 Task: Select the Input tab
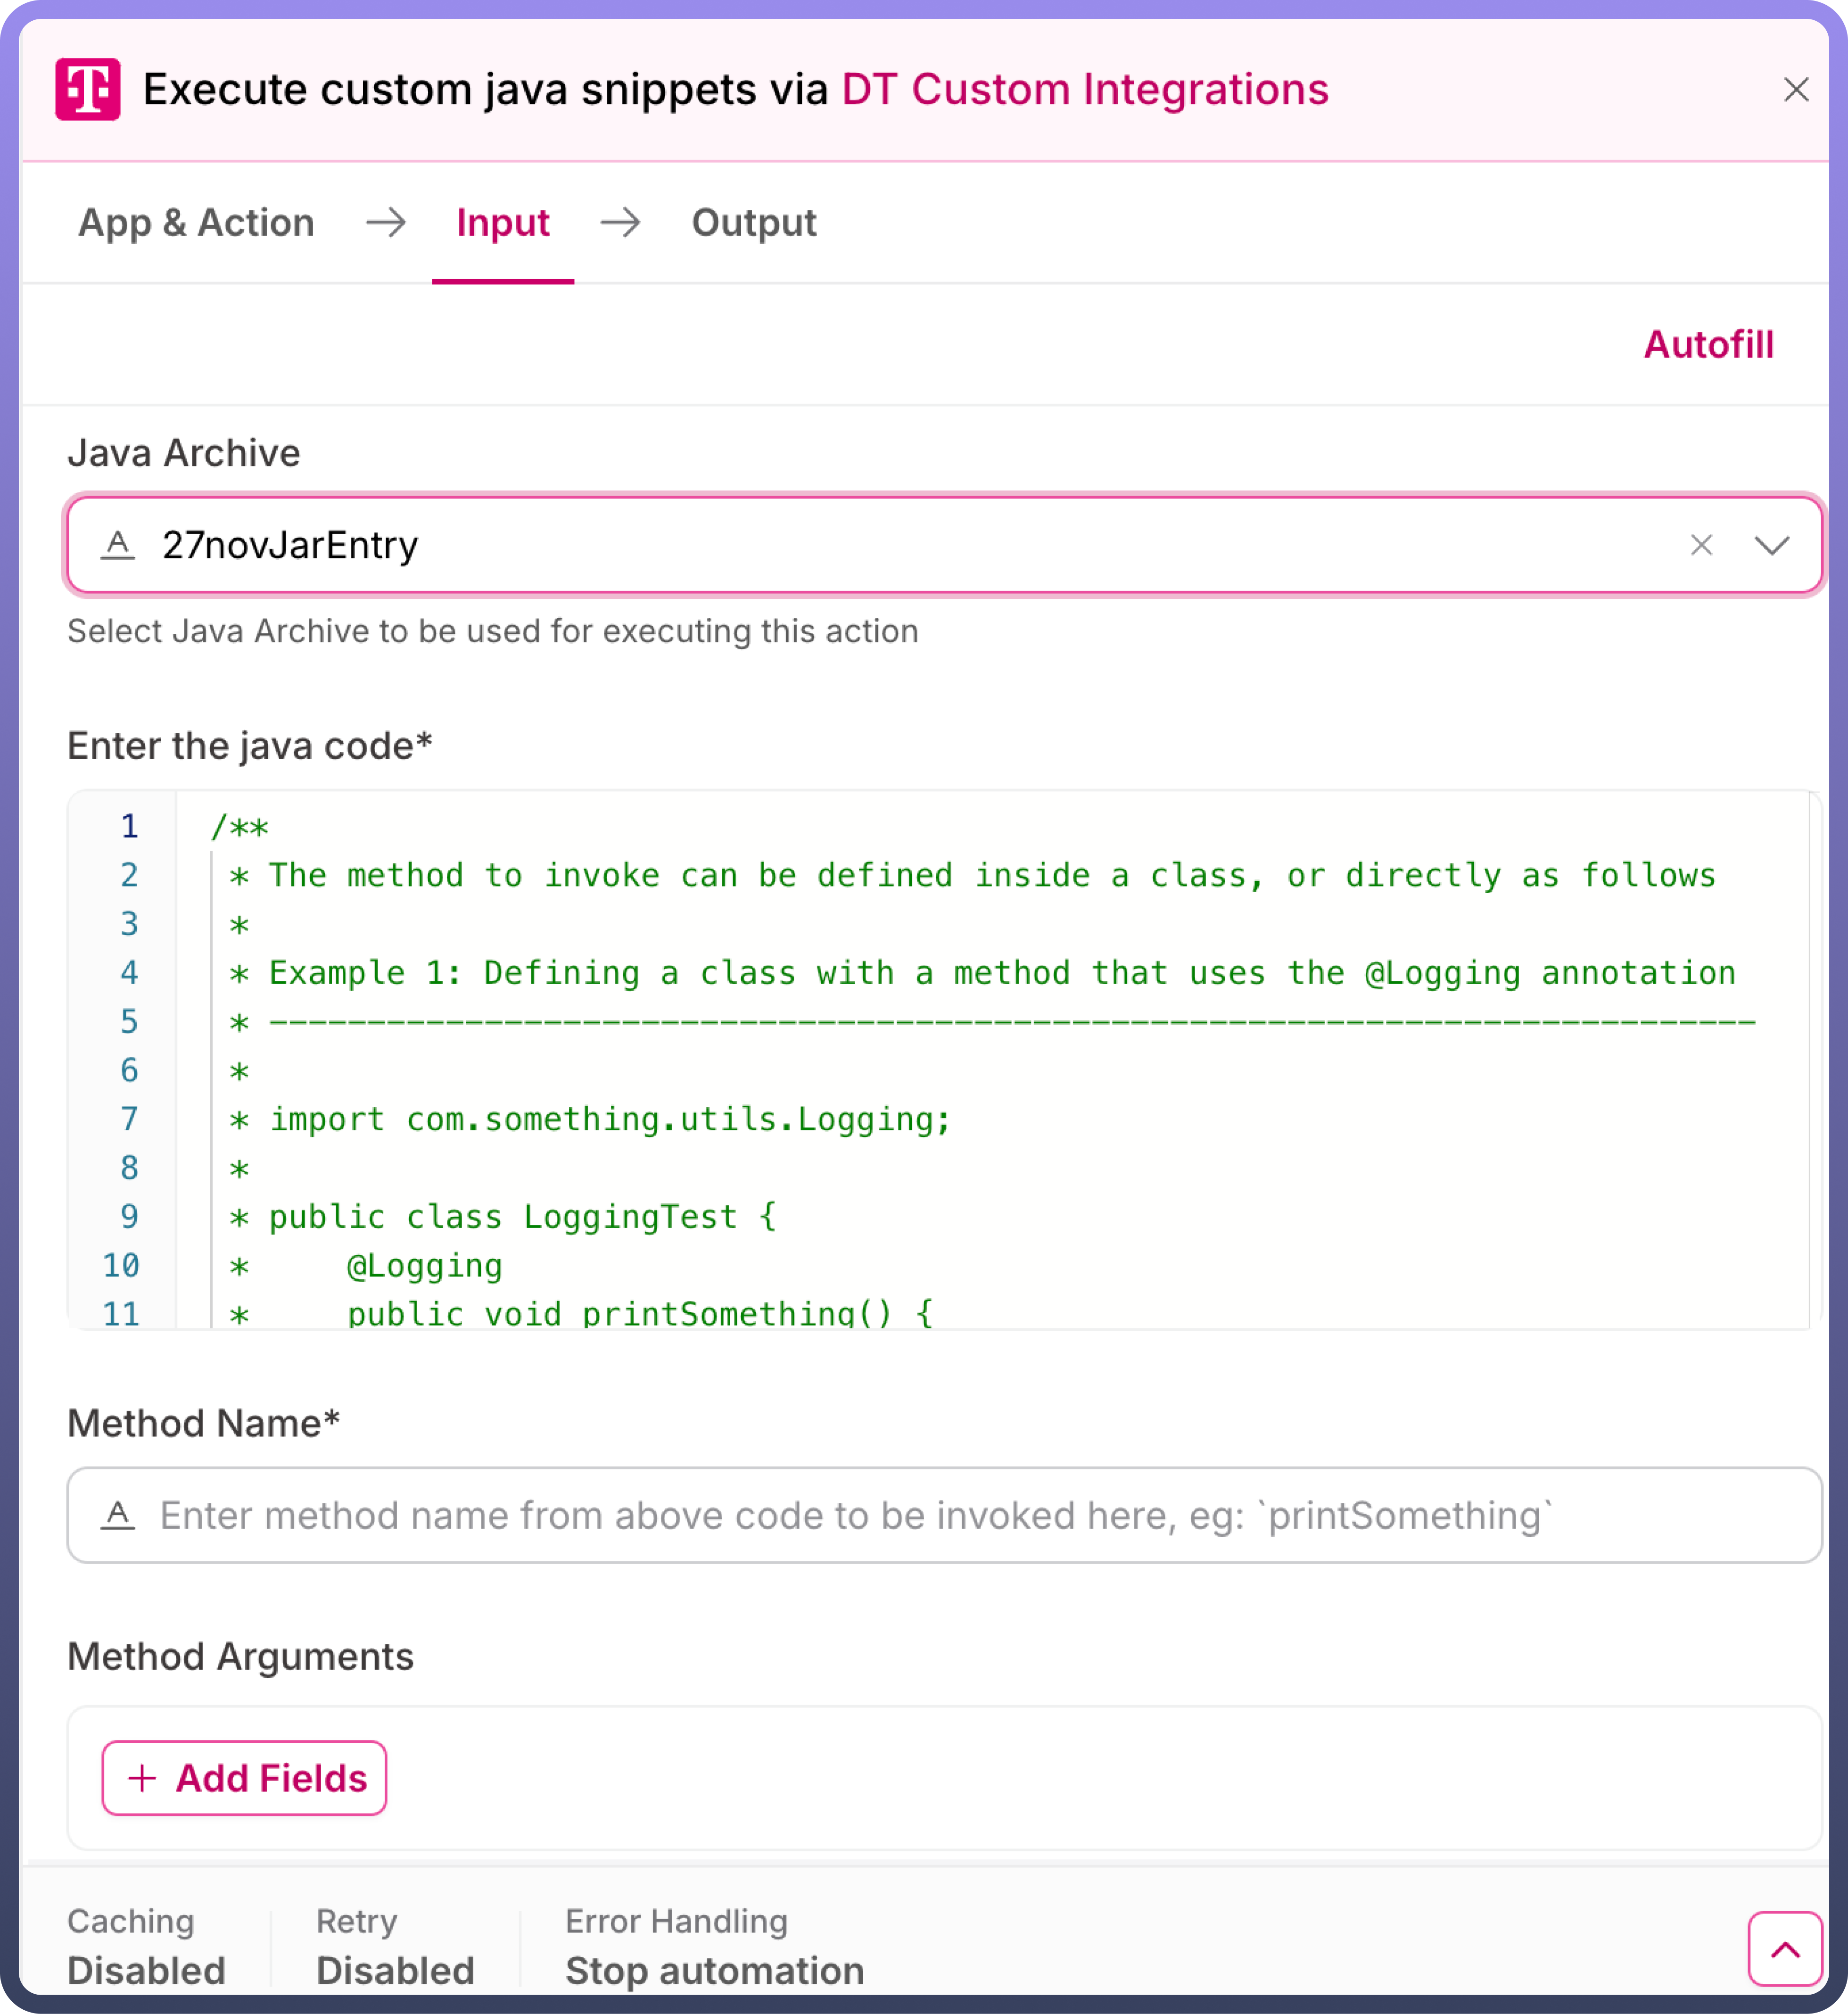(x=502, y=222)
